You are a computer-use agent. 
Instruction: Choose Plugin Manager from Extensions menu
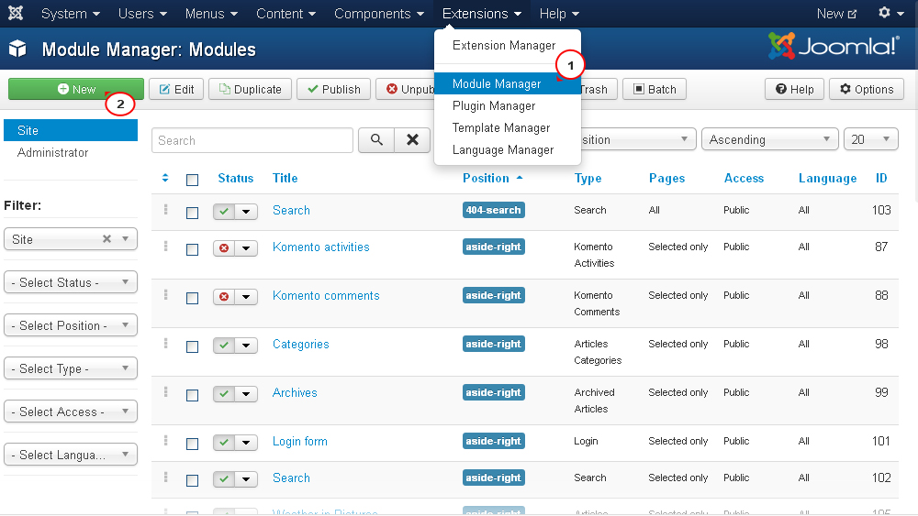507,105
